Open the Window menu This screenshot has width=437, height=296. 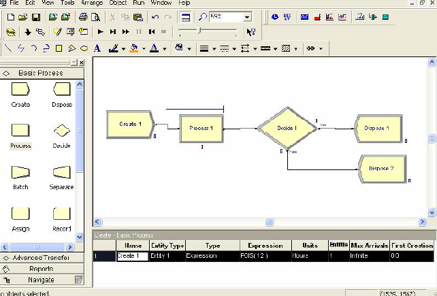click(161, 3)
